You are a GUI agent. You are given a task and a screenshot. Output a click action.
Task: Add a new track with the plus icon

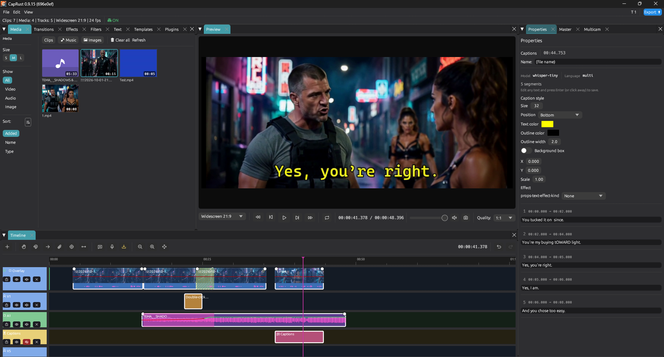pos(7,247)
